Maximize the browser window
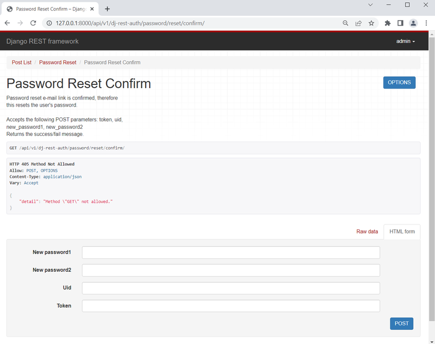Viewport: 435px width, 344px height. click(x=407, y=5)
